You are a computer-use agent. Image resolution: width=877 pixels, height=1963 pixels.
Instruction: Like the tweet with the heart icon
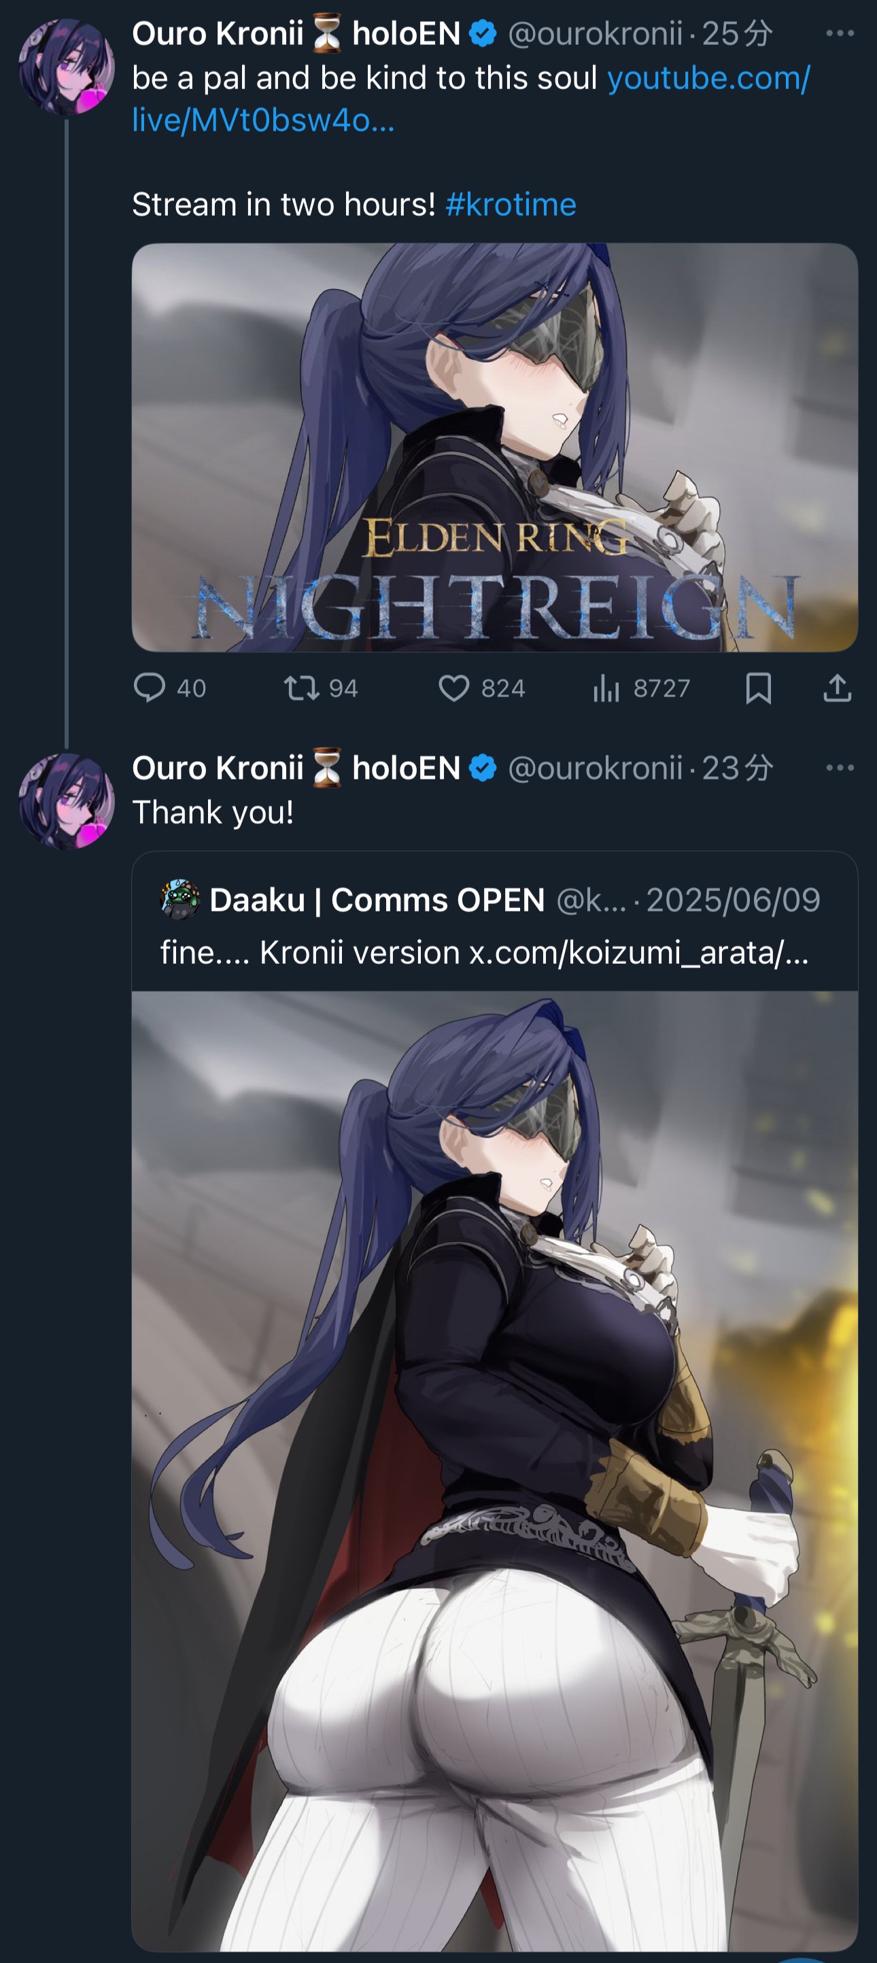454,688
